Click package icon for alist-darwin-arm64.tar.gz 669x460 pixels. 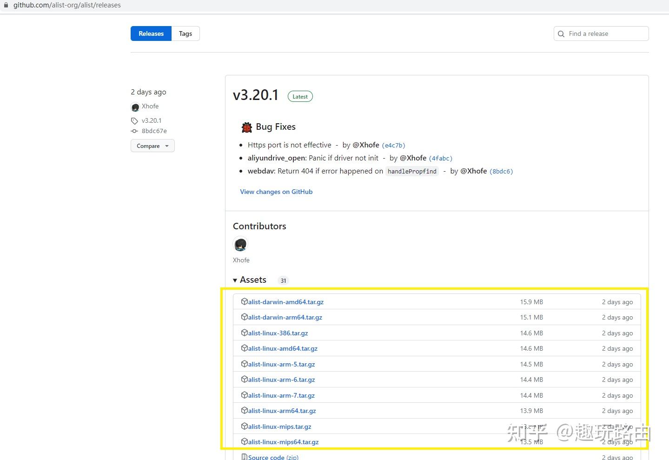coord(245,317)
